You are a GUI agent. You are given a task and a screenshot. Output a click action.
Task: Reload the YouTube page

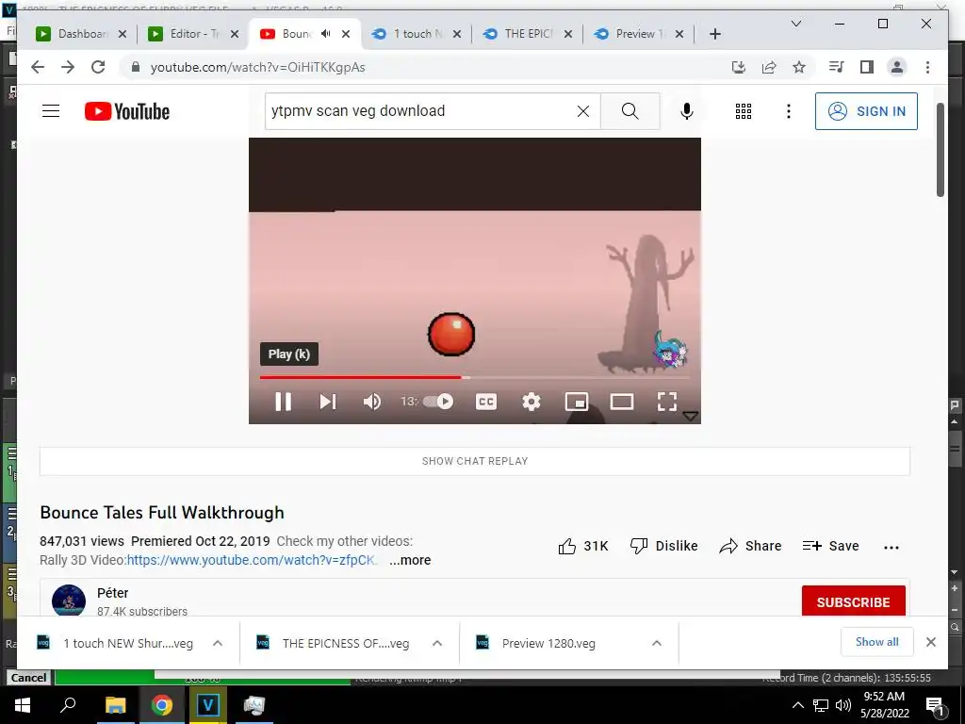point(98,67)
